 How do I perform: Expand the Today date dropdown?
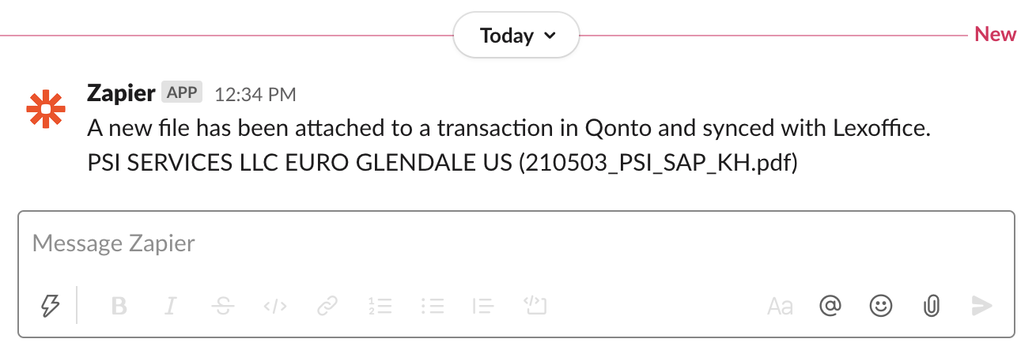pos(516,35)
